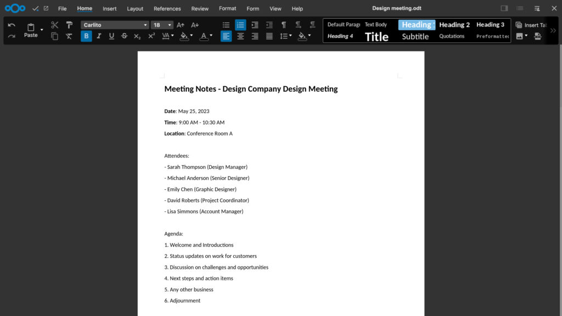Redo the last undone action

[12, 36]
